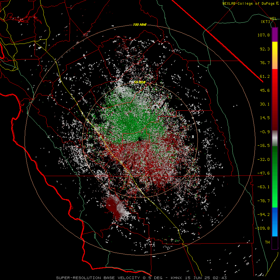Viewport: 280px width, 280px height.
Task: Click the 76.7 velocity scale value
Action: pos(265,63)
